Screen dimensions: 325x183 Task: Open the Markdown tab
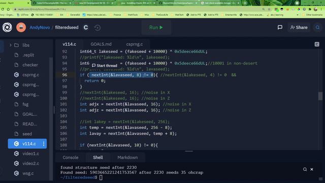[x=127, y=158]
